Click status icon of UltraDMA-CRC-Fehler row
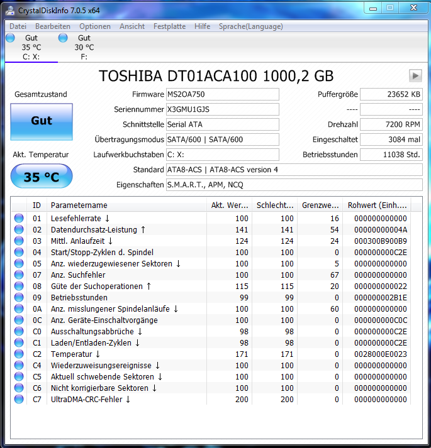The height and width of the screenshot is (448, 431). (x=19, y=399)
